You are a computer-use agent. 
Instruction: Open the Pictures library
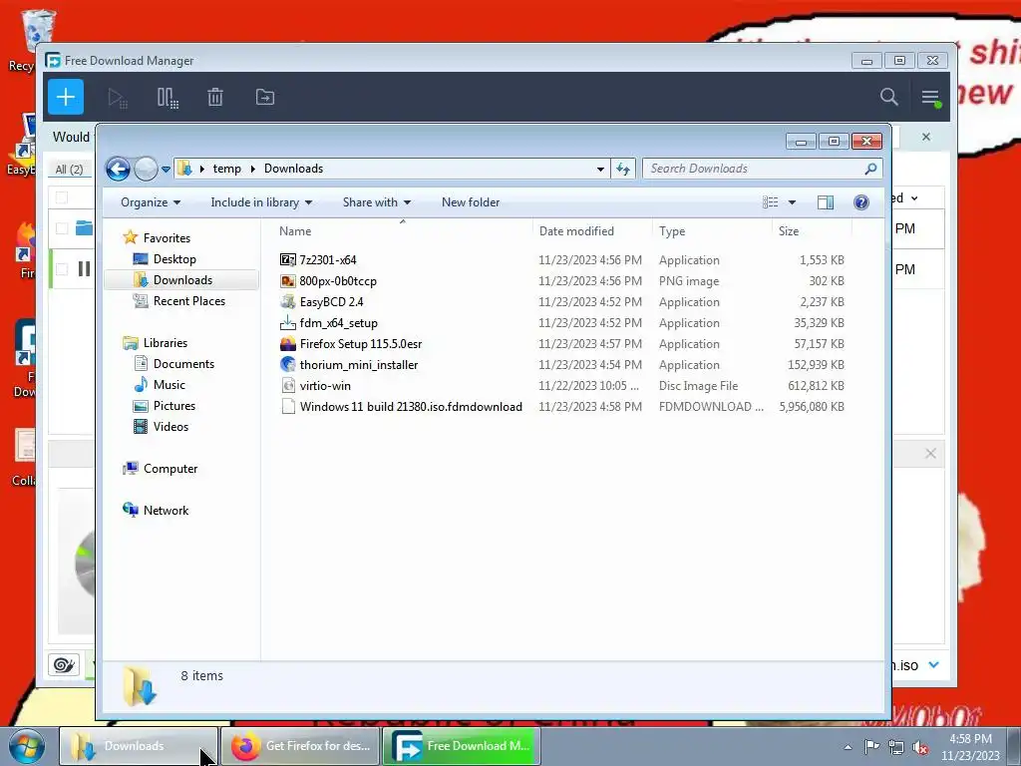click(173, 405)
